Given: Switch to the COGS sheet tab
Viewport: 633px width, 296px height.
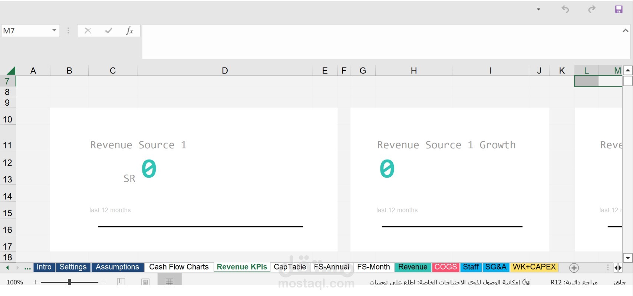Looking at the screenshot, I should coord(445,267).
